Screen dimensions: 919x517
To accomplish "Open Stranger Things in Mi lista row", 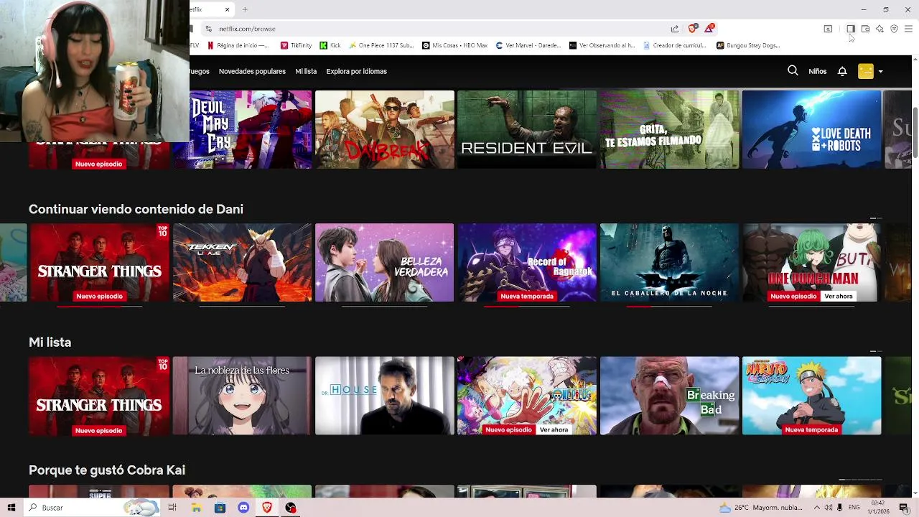I will 99,396.
